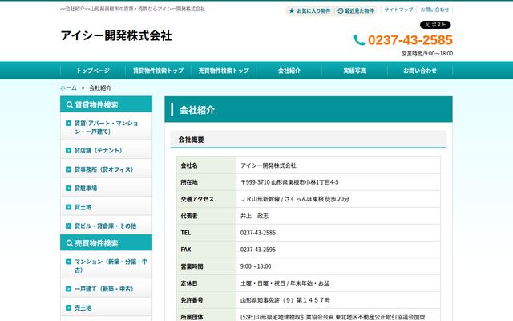Open the 賃貸物件検索トップ navigation tab
The image size is (513, 321).
pyautogui.click(x=159, y=71)
